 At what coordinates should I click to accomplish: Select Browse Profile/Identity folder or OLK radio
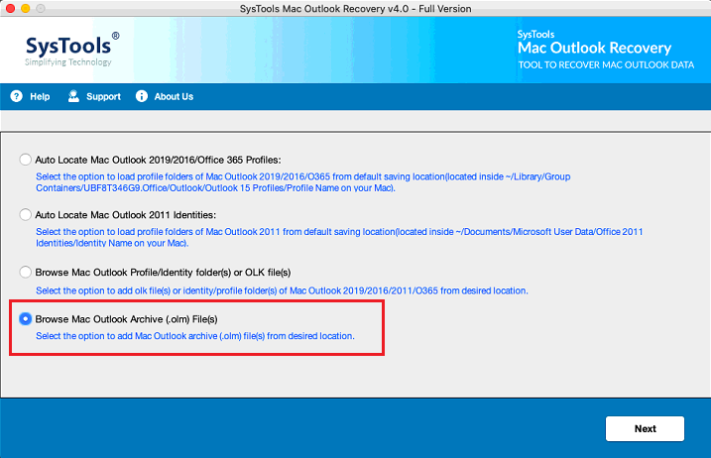(x=26, y=272)
